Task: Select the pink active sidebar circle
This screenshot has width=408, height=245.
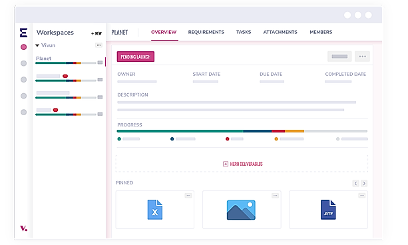Action: 24,47
